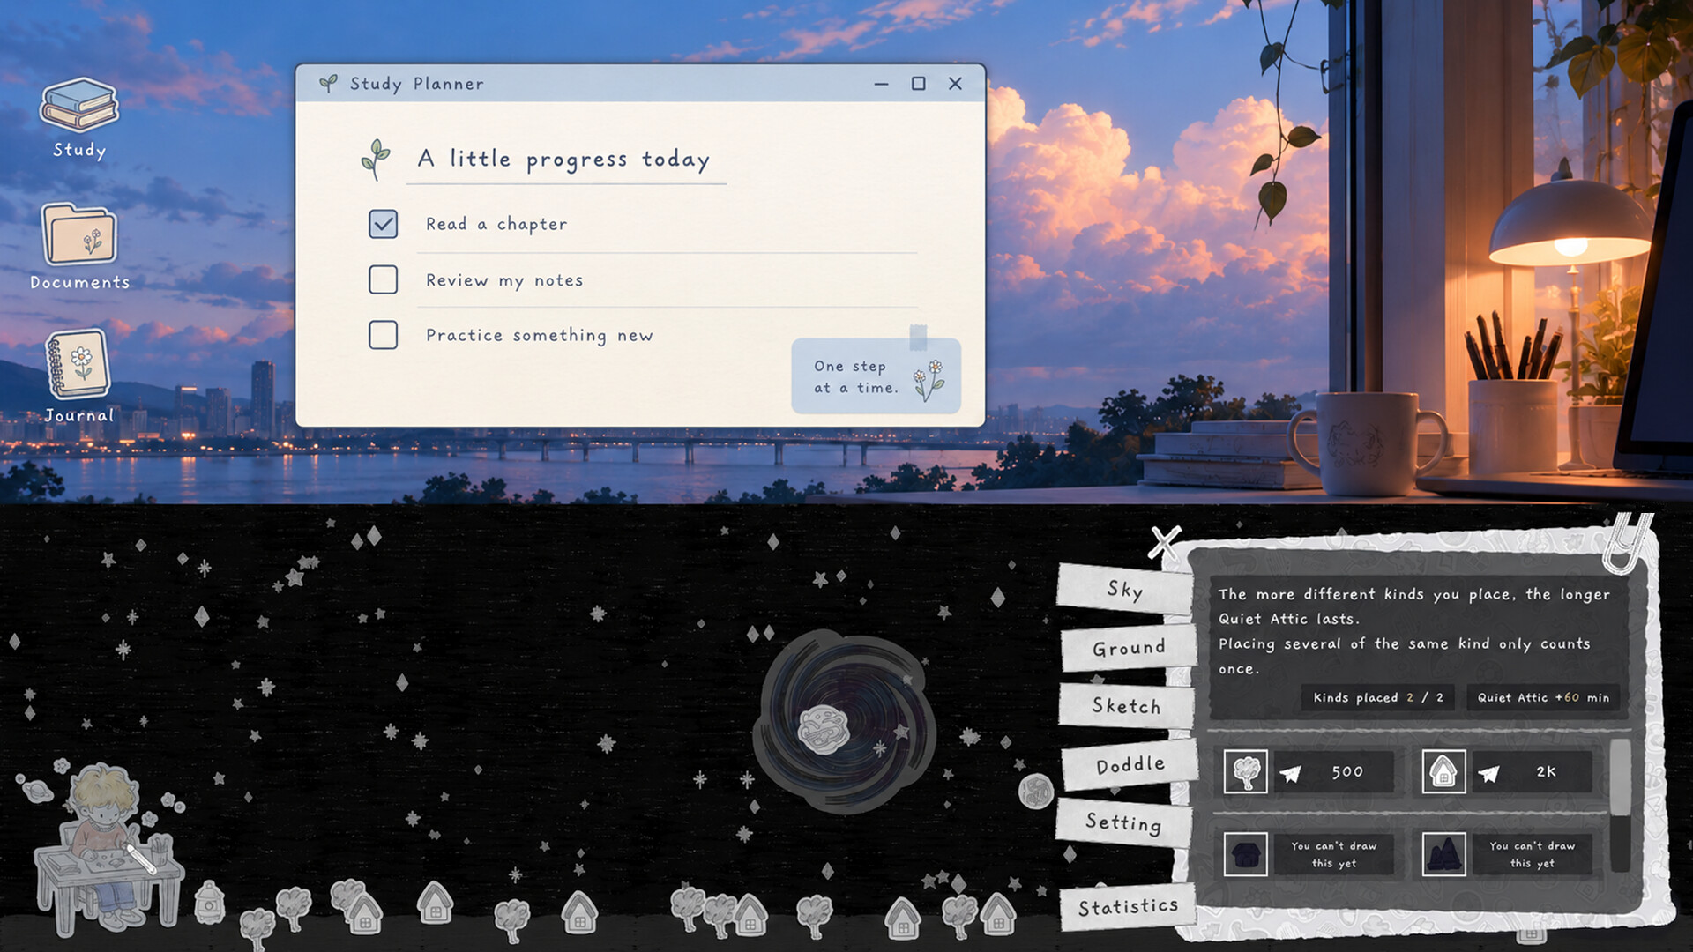Open the Statistics tab

(1128, 906)
